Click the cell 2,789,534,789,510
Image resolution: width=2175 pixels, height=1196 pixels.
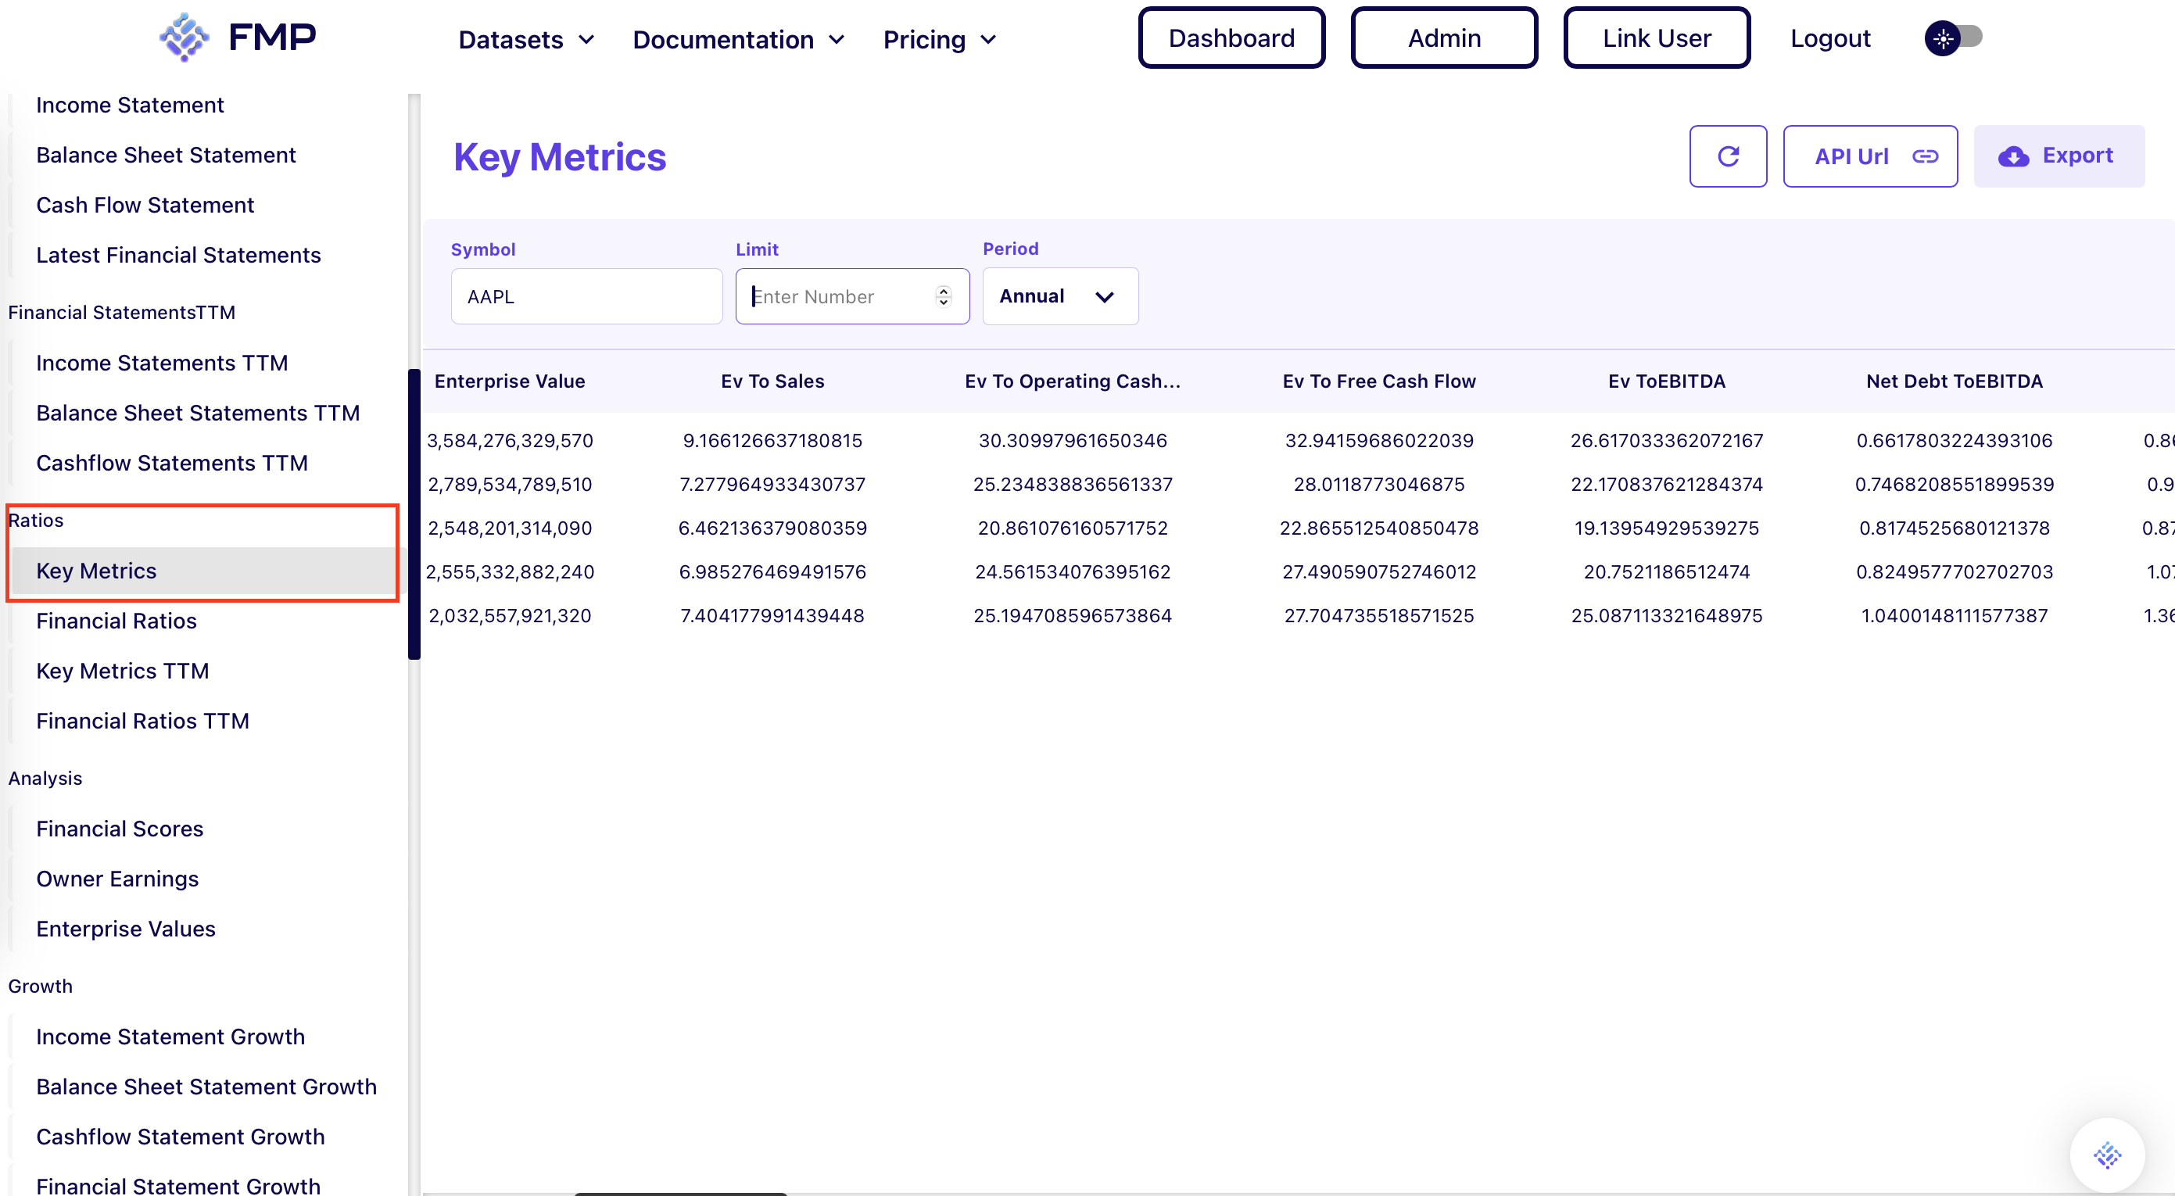click(510, 485)
